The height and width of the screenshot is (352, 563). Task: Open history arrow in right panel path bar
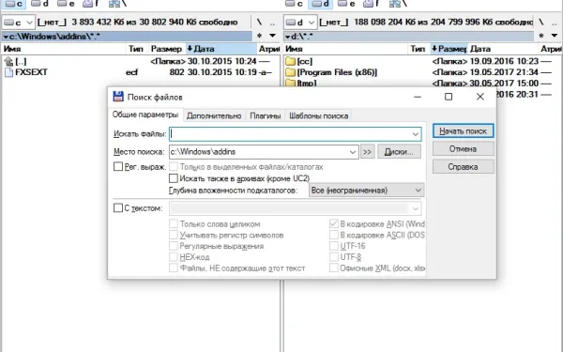(x=555, y=36)
